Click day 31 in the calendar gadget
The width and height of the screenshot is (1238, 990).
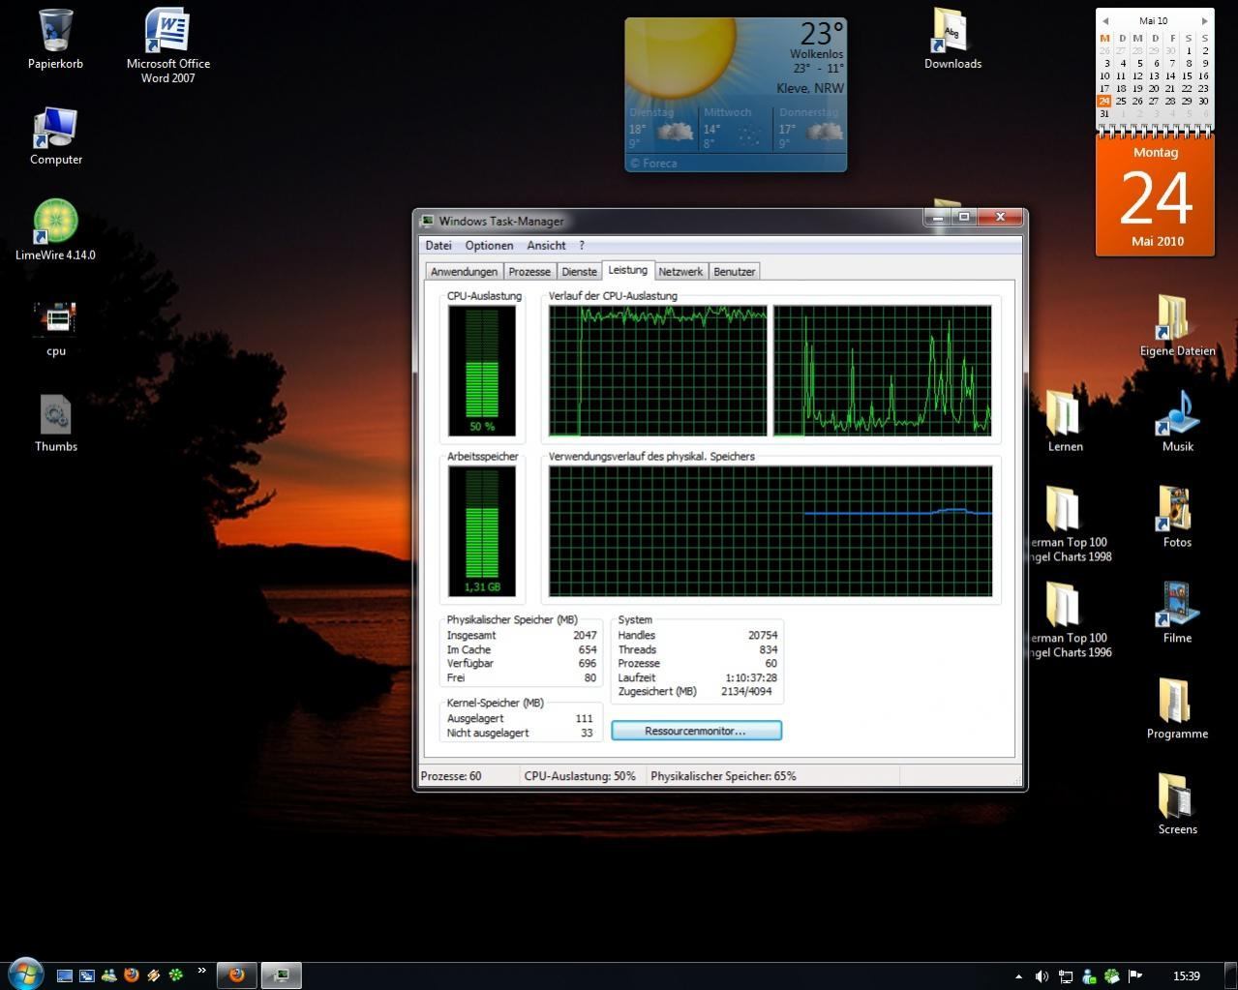click(x=1104, y=114)
